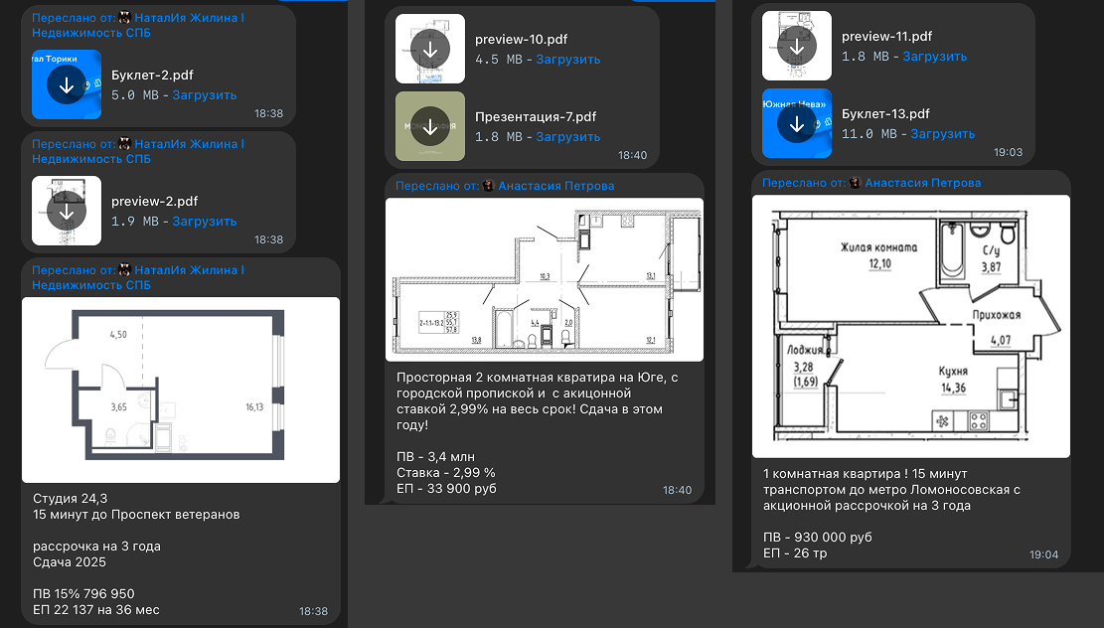Image resolution: width=1104 pixels, height=628 pixels.
Task: Click text 'Сдача 2025'
Action: click(x=70, y=561)
